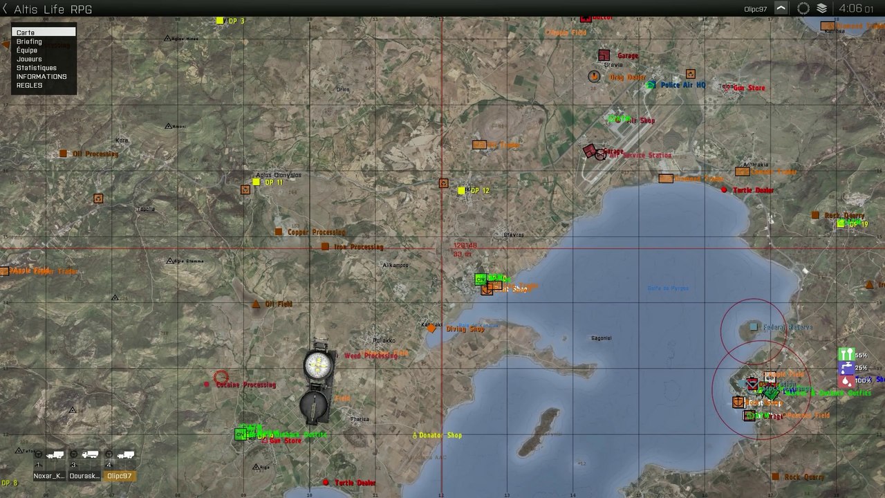The image size is (885, 498).
Task: Click the island label Gagonisi
Action: (x=601, y=338)
